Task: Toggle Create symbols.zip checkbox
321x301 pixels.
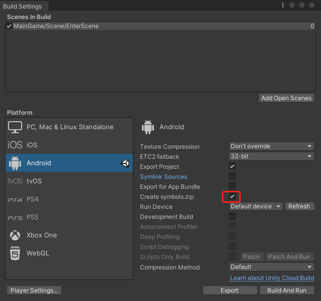Action: pyautogui.click(x=232, y=196)
